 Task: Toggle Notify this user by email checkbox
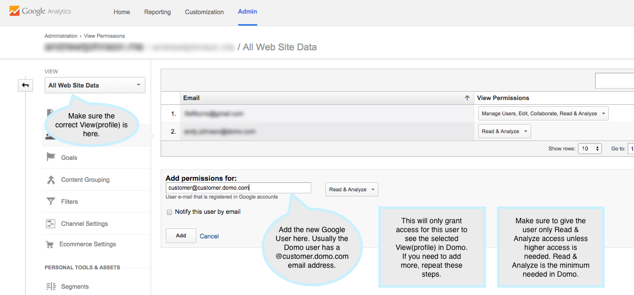tap(170, 212)
